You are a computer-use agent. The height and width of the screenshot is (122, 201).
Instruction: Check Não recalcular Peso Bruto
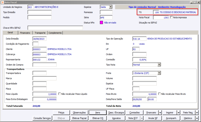[160, 94]
